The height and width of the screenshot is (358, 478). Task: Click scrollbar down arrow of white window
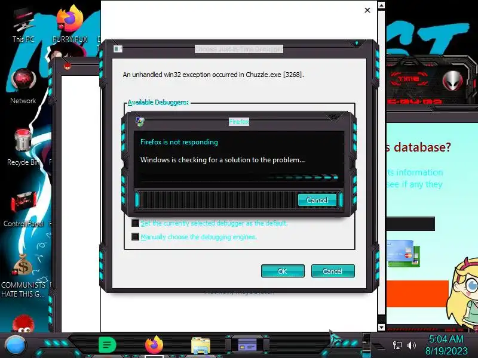[x=381, y=327]
